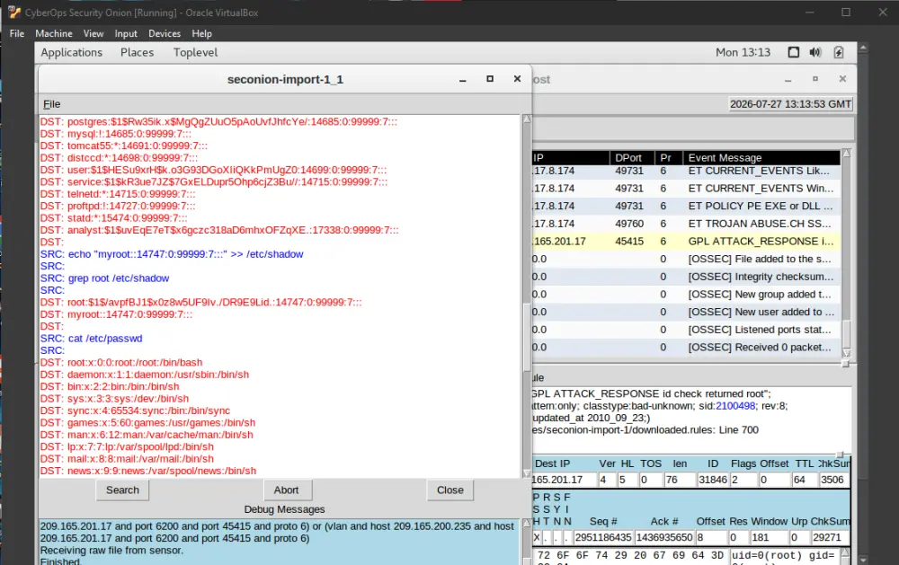899x565 pixels.
Task: Click Debug Messages scrollbar up arrow
Action: pyautogui.click(x=527, y=524)
